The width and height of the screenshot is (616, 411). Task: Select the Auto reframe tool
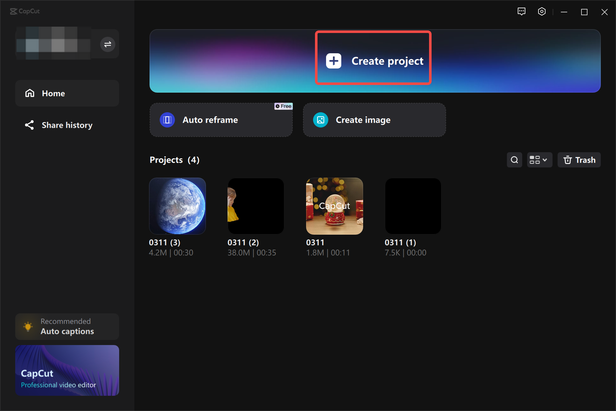tap(221, 120)
